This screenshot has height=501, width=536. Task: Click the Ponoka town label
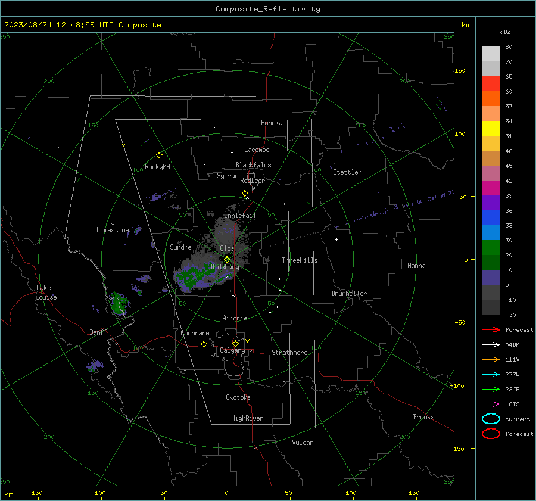coord(272,123)
